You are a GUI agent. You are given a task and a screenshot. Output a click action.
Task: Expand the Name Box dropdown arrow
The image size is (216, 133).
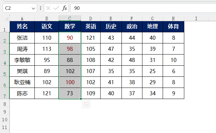33,8
